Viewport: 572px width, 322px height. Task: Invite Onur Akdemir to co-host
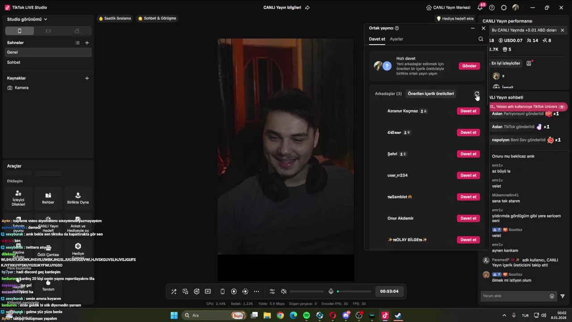click(x=468, y=218)
